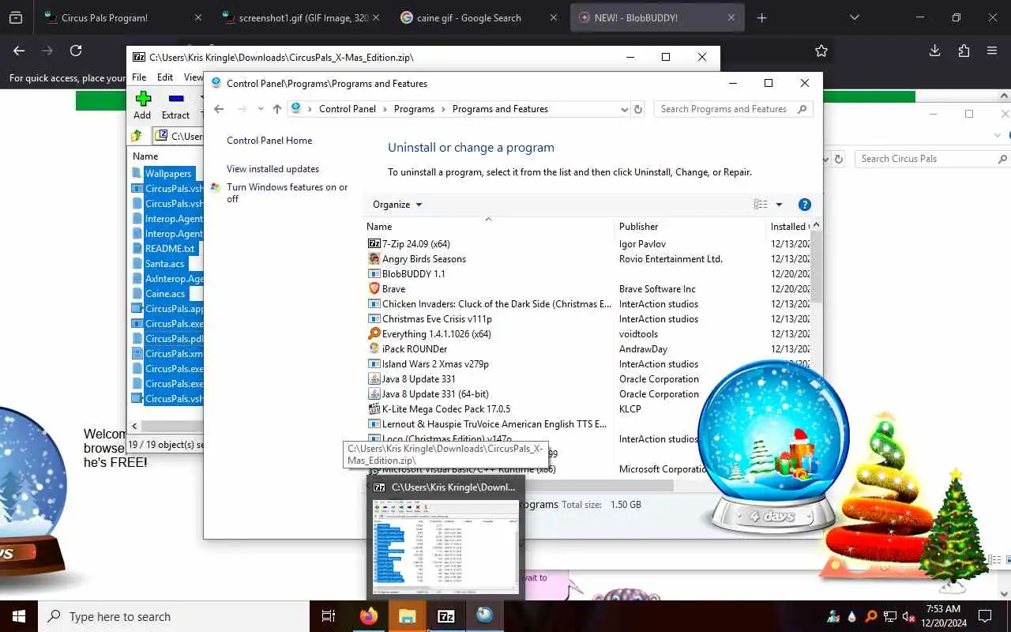Image resolution: width=1011 pixels, height=632 pixels.
Task: Click the 7-Zip taskbar icon
Action: click(x=446, y=616)
